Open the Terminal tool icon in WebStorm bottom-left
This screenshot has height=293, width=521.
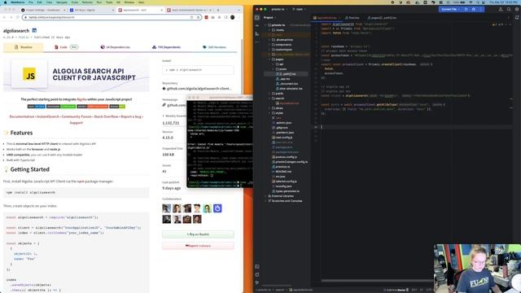click(x=257, y=267)
